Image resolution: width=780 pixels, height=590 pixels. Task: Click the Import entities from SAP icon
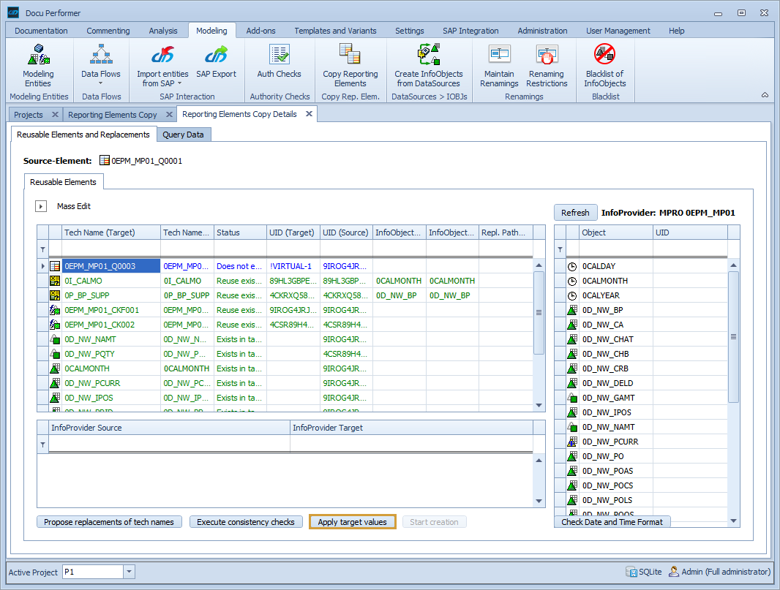coord(161,66)
